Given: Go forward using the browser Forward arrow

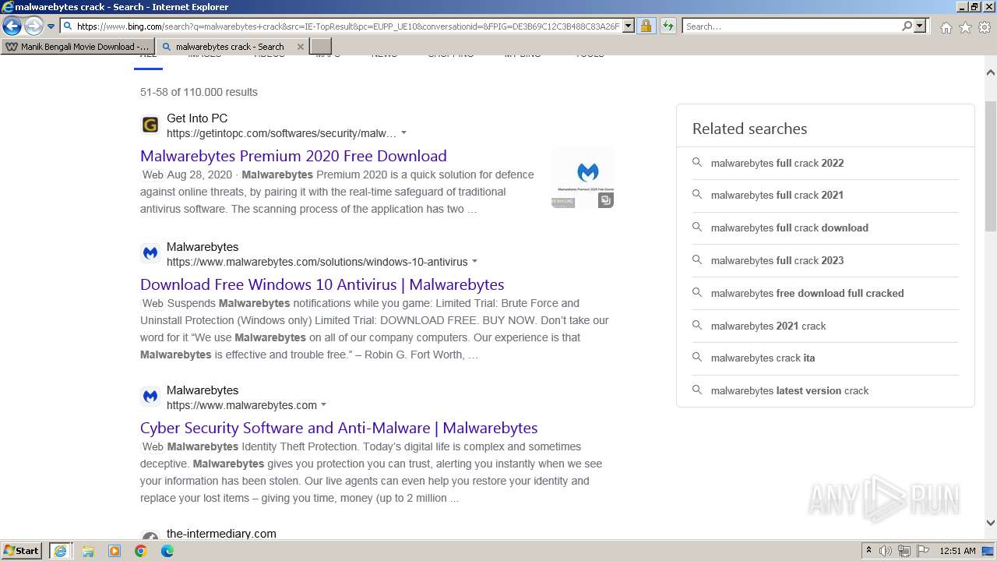Looking at the screenshot, I should [33, 26].
